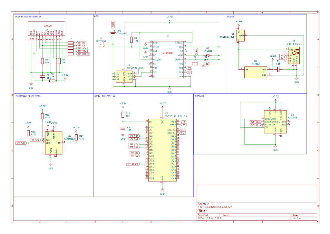Click the USB_B_Micro connector J3
The height and width of the screenshot is (234, 330).
pos(293,55)
